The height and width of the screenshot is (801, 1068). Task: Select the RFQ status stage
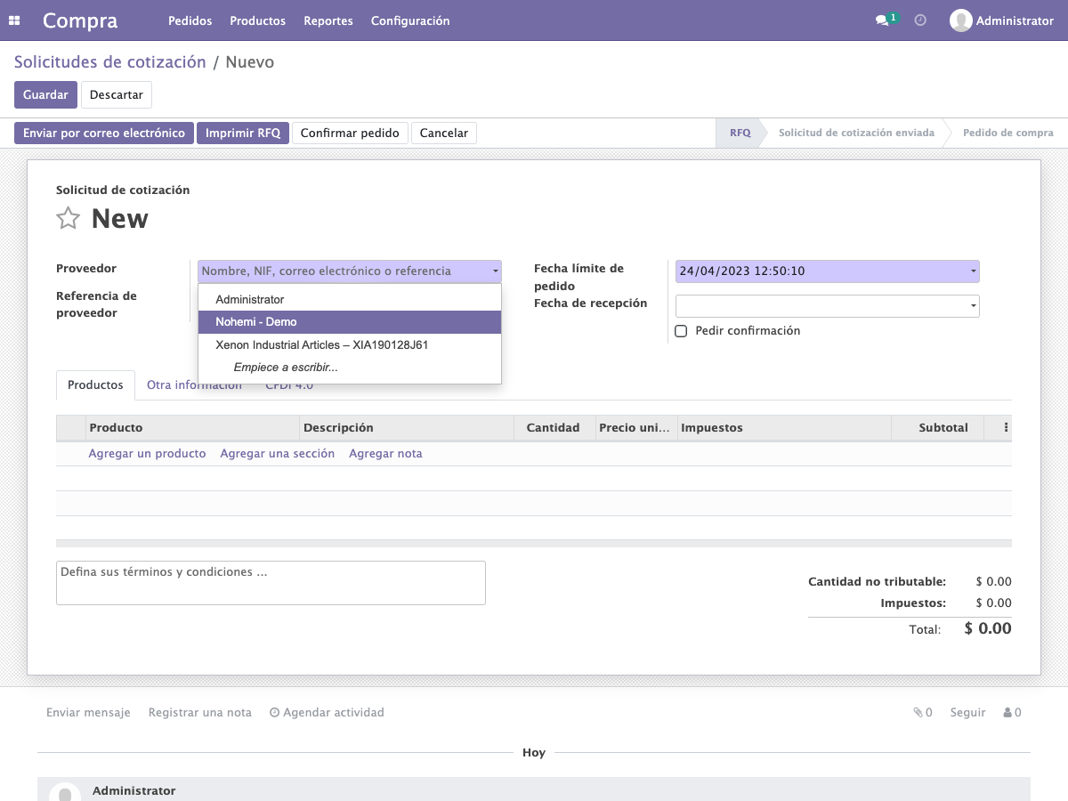pos(740,133)
